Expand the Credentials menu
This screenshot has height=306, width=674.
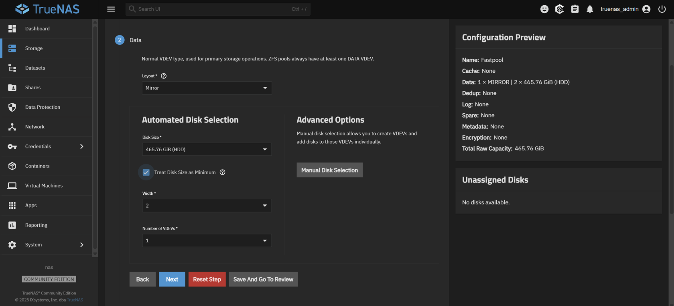pos(46,146)
